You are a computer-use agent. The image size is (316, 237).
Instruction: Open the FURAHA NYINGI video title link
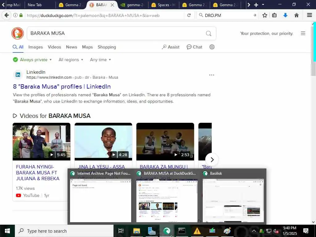(x=38, y=173)
